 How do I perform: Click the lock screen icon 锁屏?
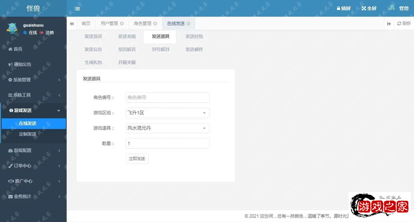(x=339, y=8)
